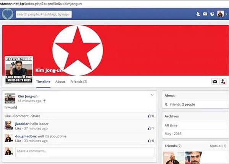
Task: Expand the post options chevron
Action: pyautogui.click(x=152, y=95)
